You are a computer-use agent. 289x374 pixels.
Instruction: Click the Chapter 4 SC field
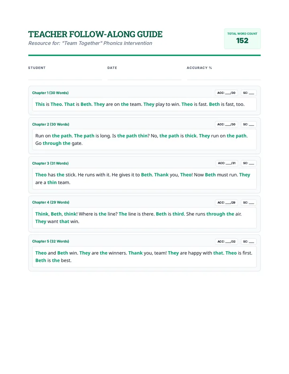coord(249,203)
